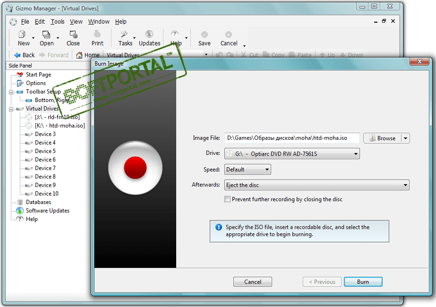Screen dimensions: 436x307
Task: Open the Edit menu
Action: click(40, 21)
